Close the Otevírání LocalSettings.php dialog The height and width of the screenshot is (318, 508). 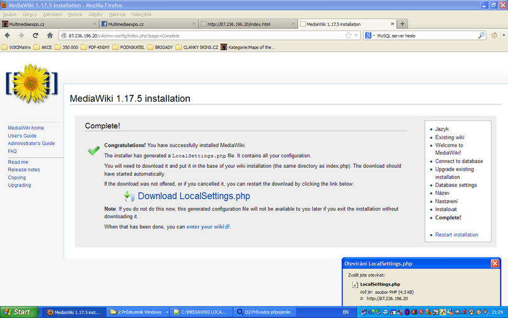tap(495, 263)
